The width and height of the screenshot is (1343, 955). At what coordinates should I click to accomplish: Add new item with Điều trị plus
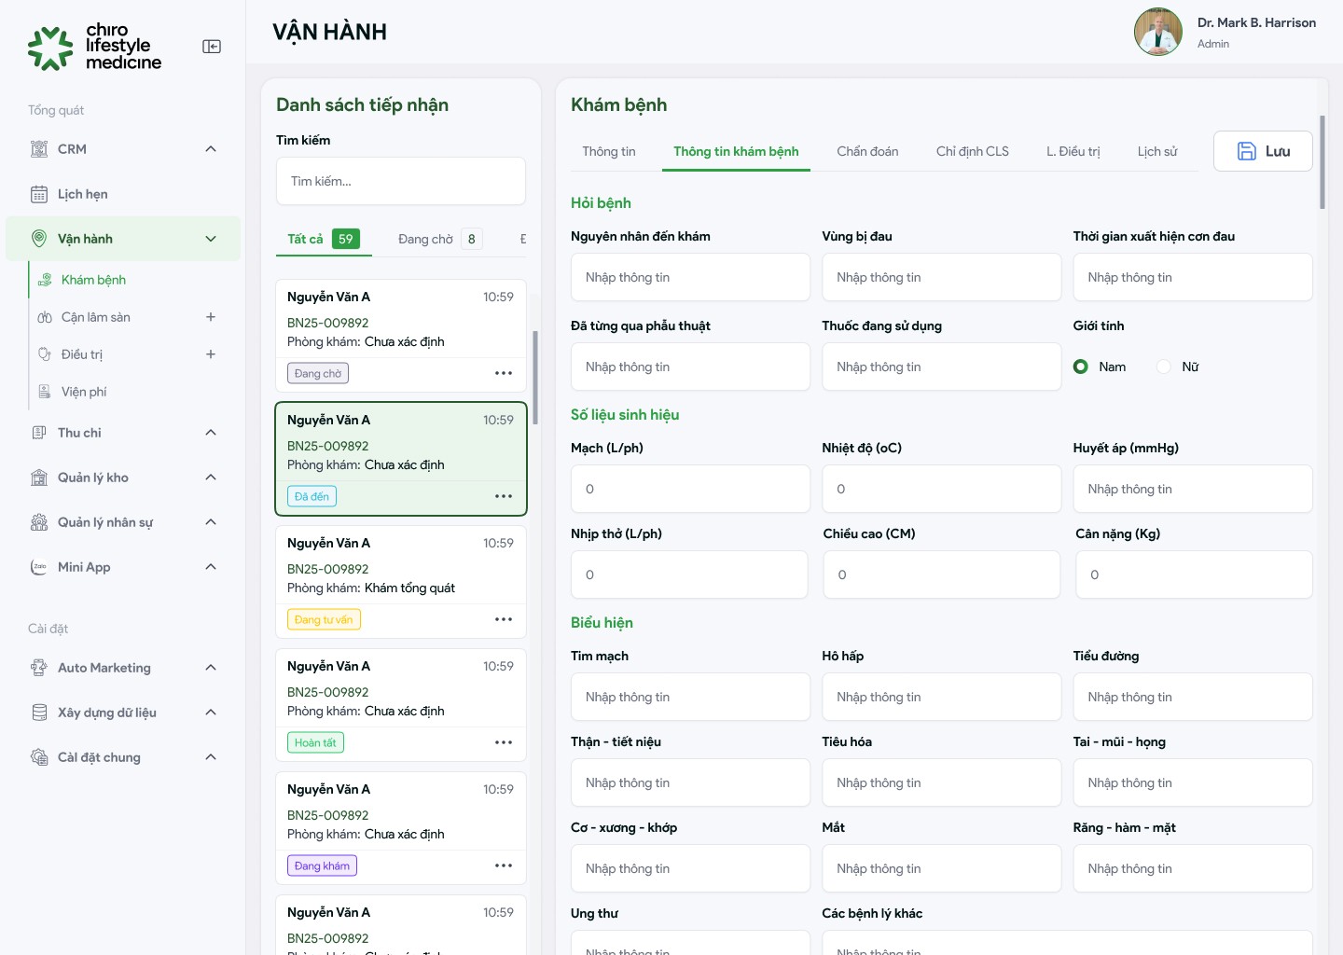click(x=211, y=354)
